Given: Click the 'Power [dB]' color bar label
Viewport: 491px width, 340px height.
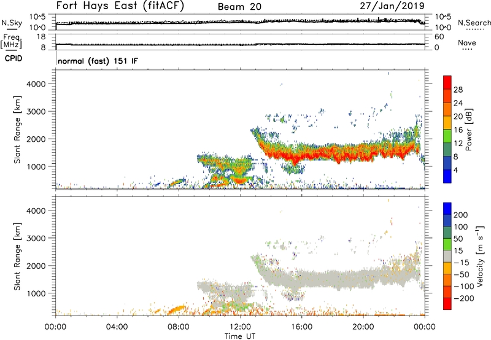Looking at the screenshot, I should click(x=468, y=129).
